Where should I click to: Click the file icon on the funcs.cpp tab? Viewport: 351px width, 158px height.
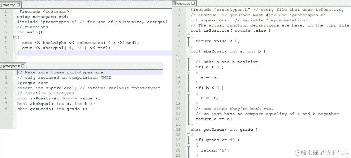tap(174, 3)
